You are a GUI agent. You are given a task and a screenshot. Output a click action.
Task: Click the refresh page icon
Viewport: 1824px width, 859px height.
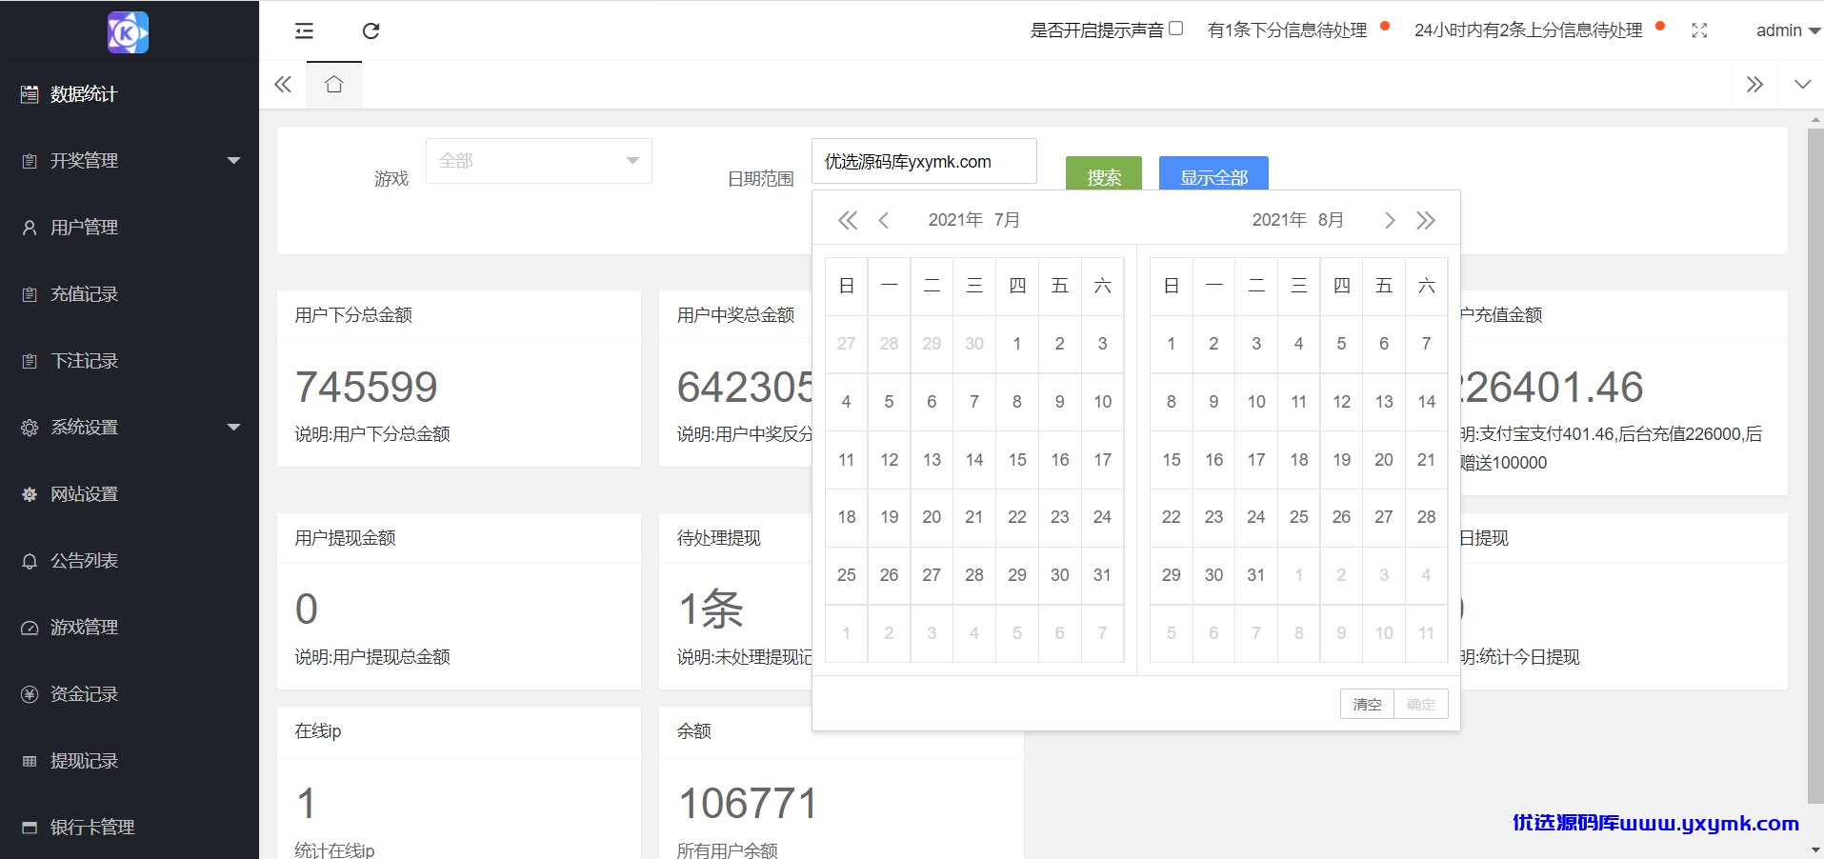click(371, 30)
